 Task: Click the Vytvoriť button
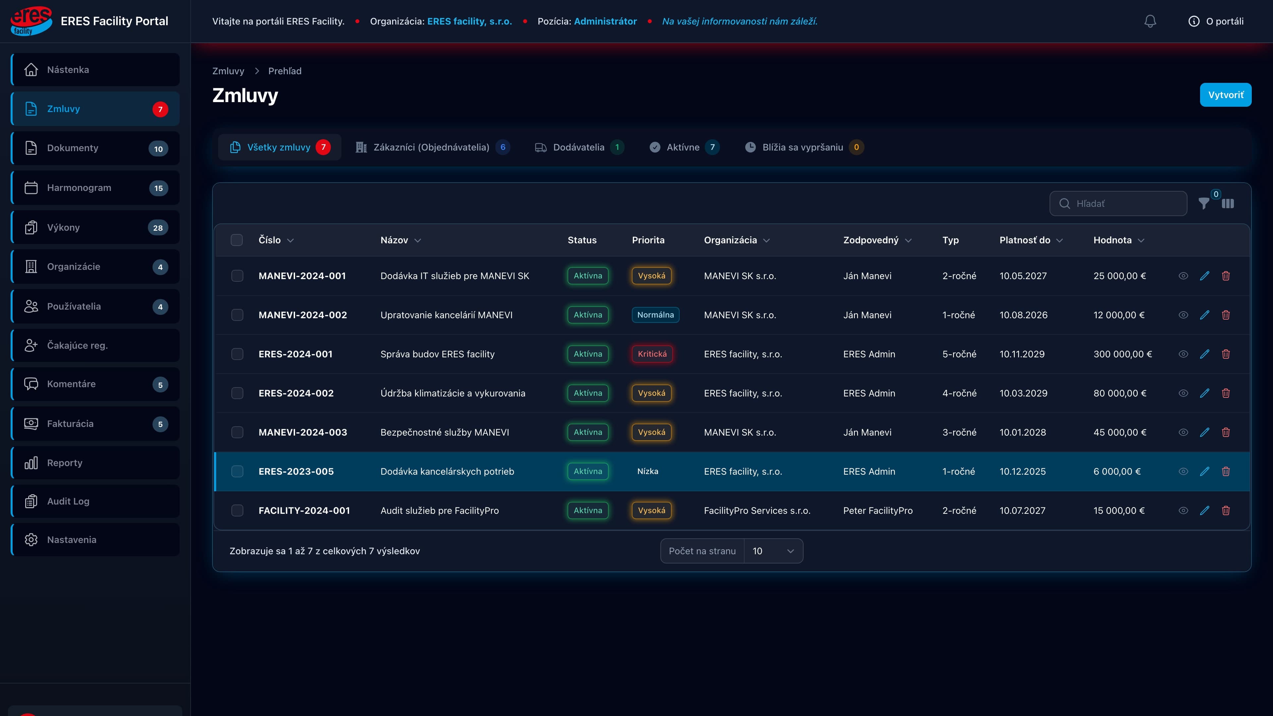pyautogui.click(x=1226, y=95)
